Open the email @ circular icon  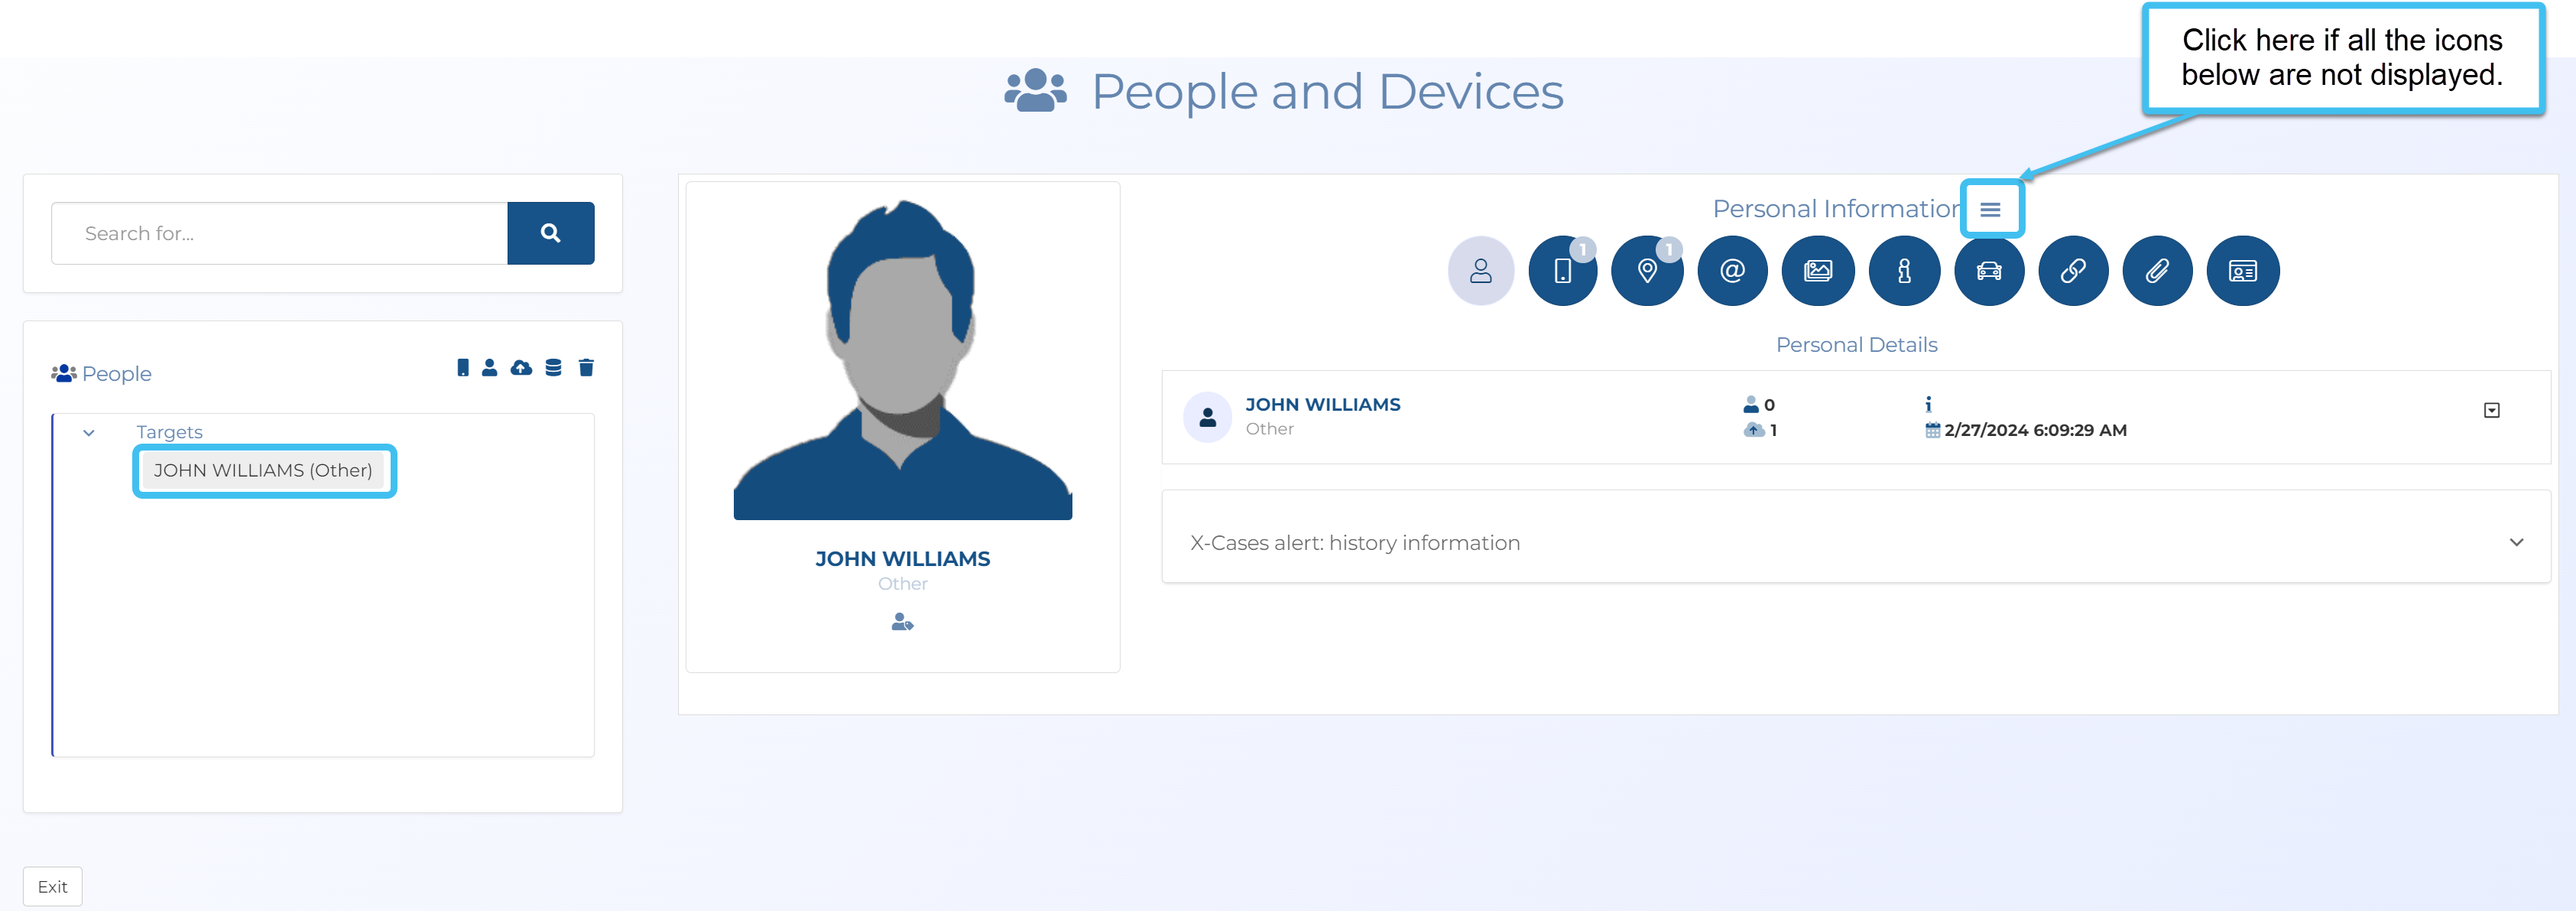[x=1732, y=272]
